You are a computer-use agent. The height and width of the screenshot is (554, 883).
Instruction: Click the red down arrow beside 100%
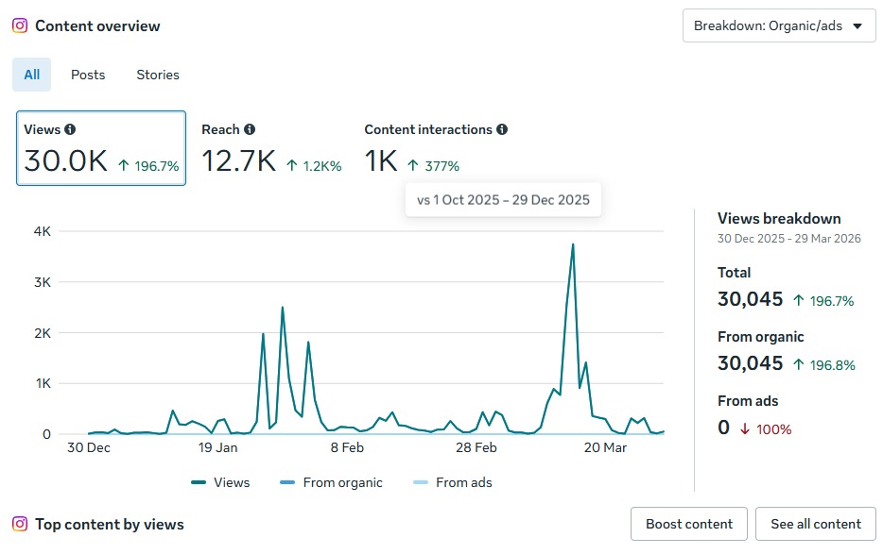pyautogui.click(x=744, y=429)
